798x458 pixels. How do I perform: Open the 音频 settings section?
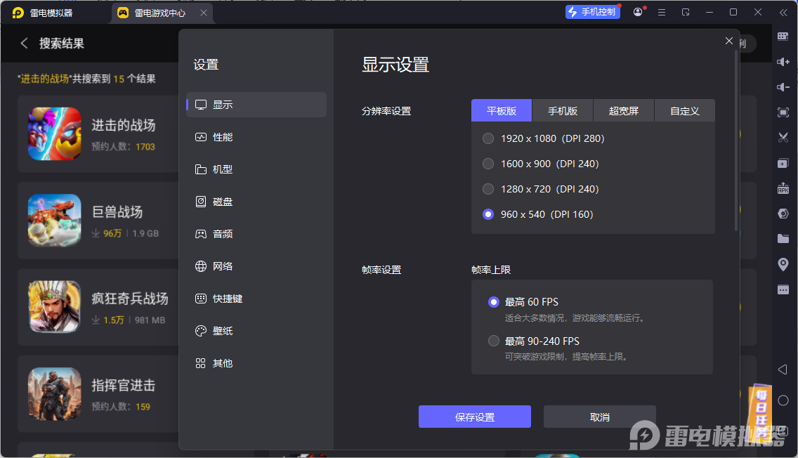[x=256, y=234]
